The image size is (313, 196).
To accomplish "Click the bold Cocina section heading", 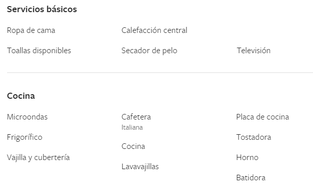I will [x=21, y=96].
